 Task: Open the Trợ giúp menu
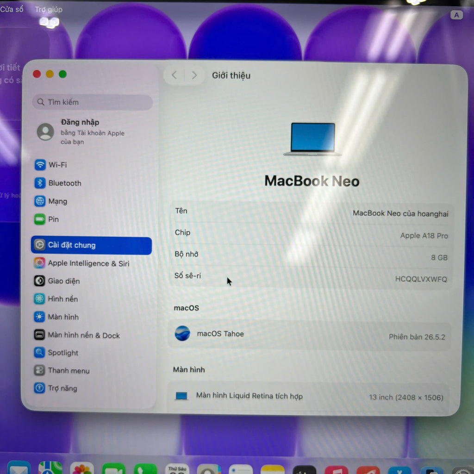(x=49, y=9)
